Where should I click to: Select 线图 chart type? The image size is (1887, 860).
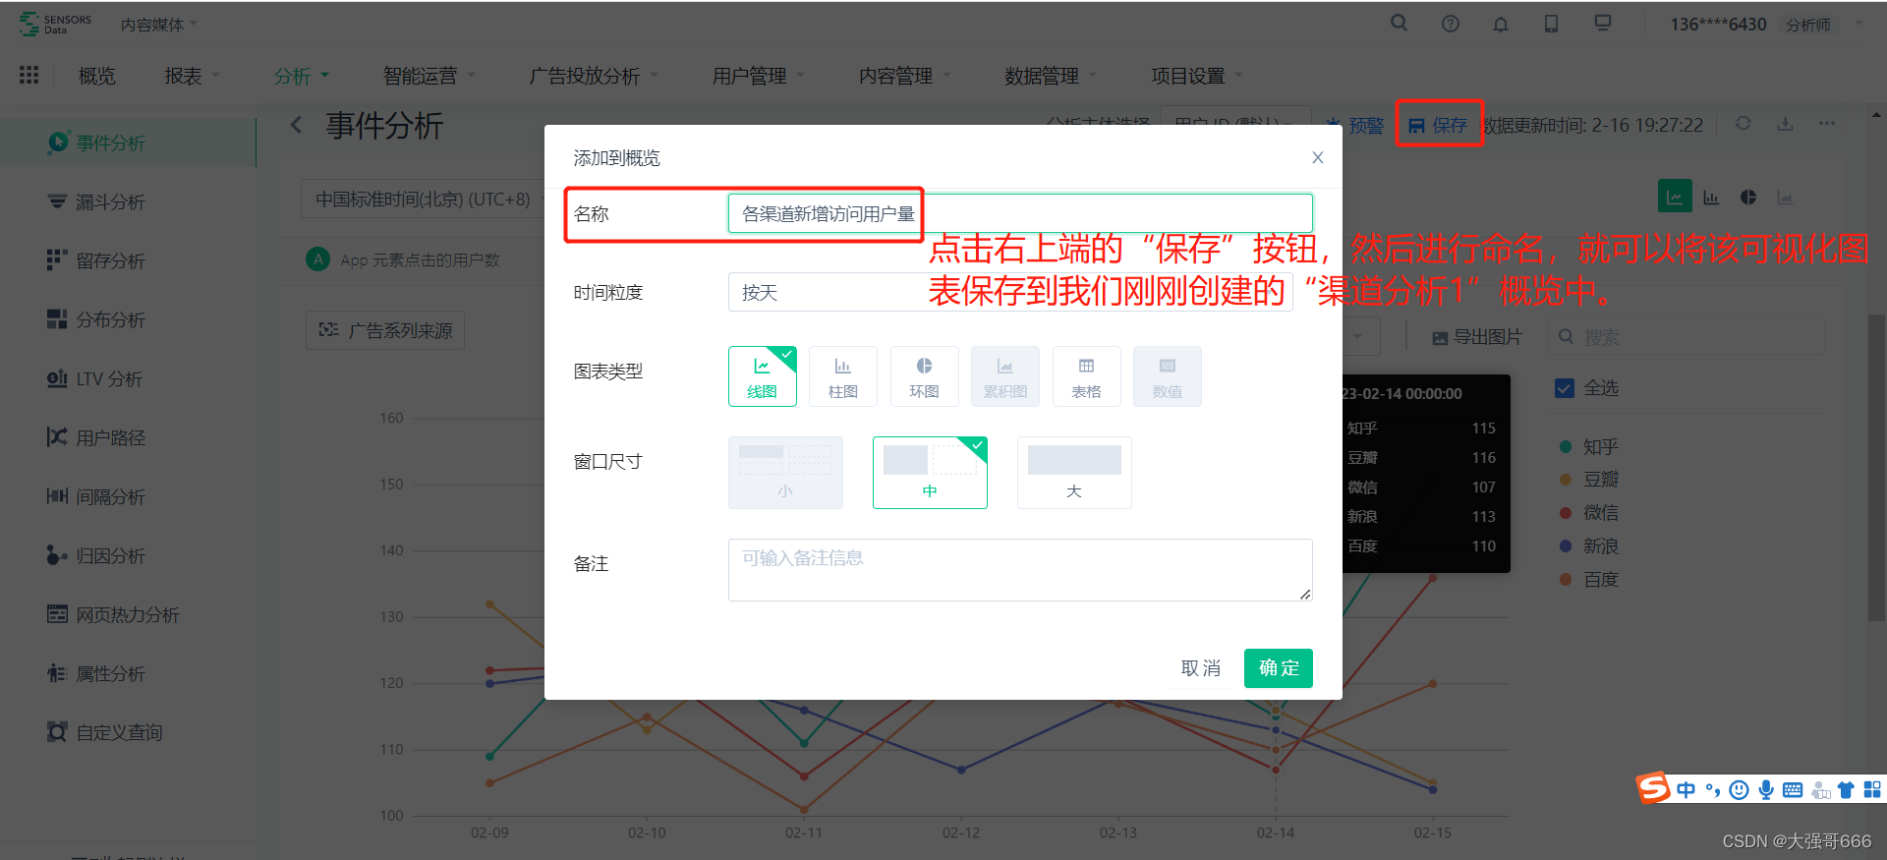coord(763,376)
